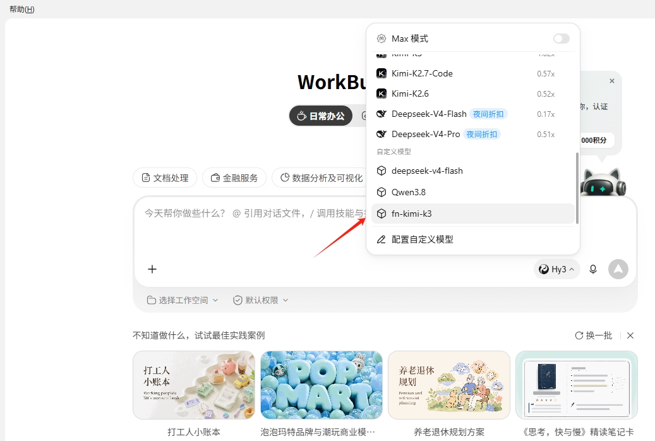
Task: Click the 0.57x multiplier value
Action: point(546,74)
